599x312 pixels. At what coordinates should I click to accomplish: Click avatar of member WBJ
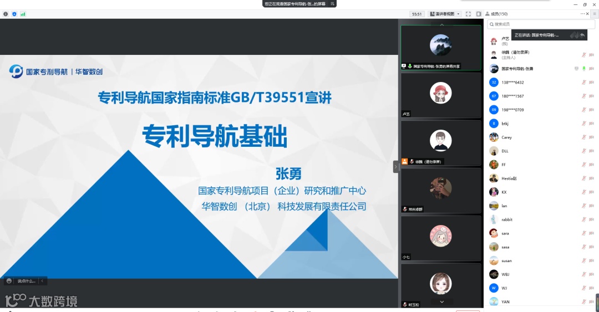coord(494,274)
